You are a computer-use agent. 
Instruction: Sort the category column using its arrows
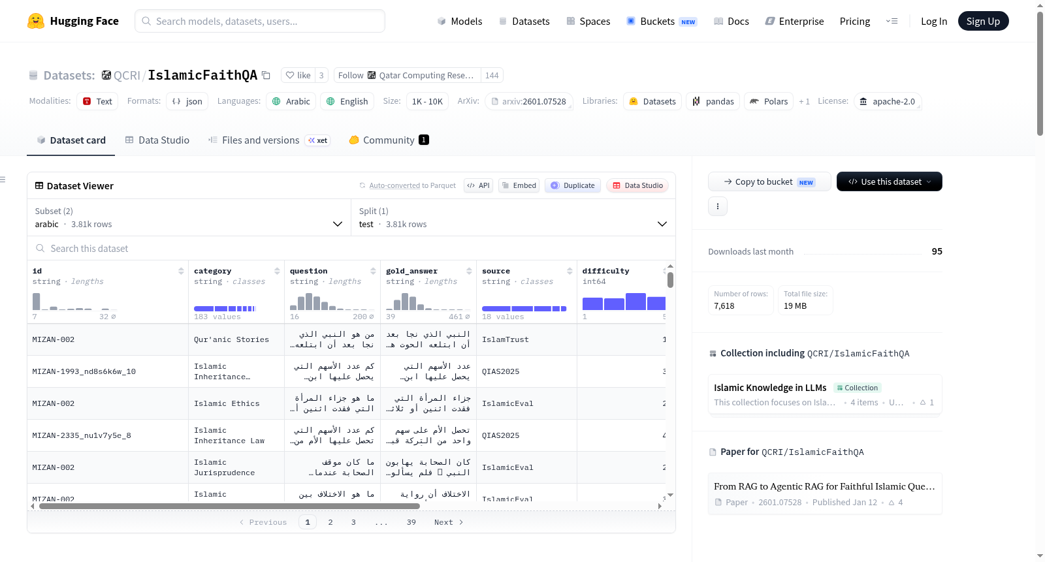[x=277, y=271]
